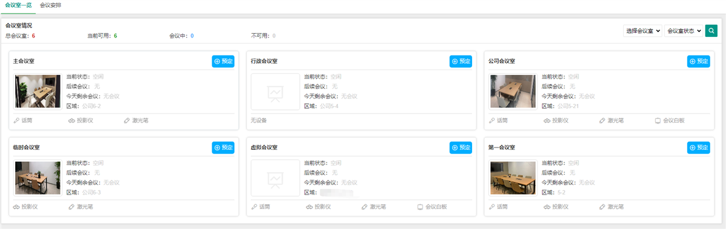Click the 临时会议室 card title
This screenshot has height=229, width=726.
(x=27, y=148)
